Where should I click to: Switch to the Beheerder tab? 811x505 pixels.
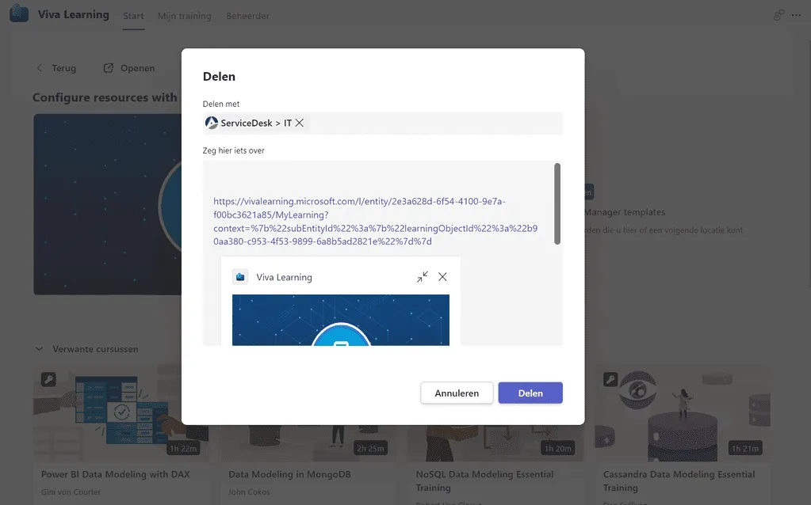(247, 16)
